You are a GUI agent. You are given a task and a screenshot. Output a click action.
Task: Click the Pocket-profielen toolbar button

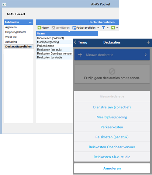[x=84, y=28]
